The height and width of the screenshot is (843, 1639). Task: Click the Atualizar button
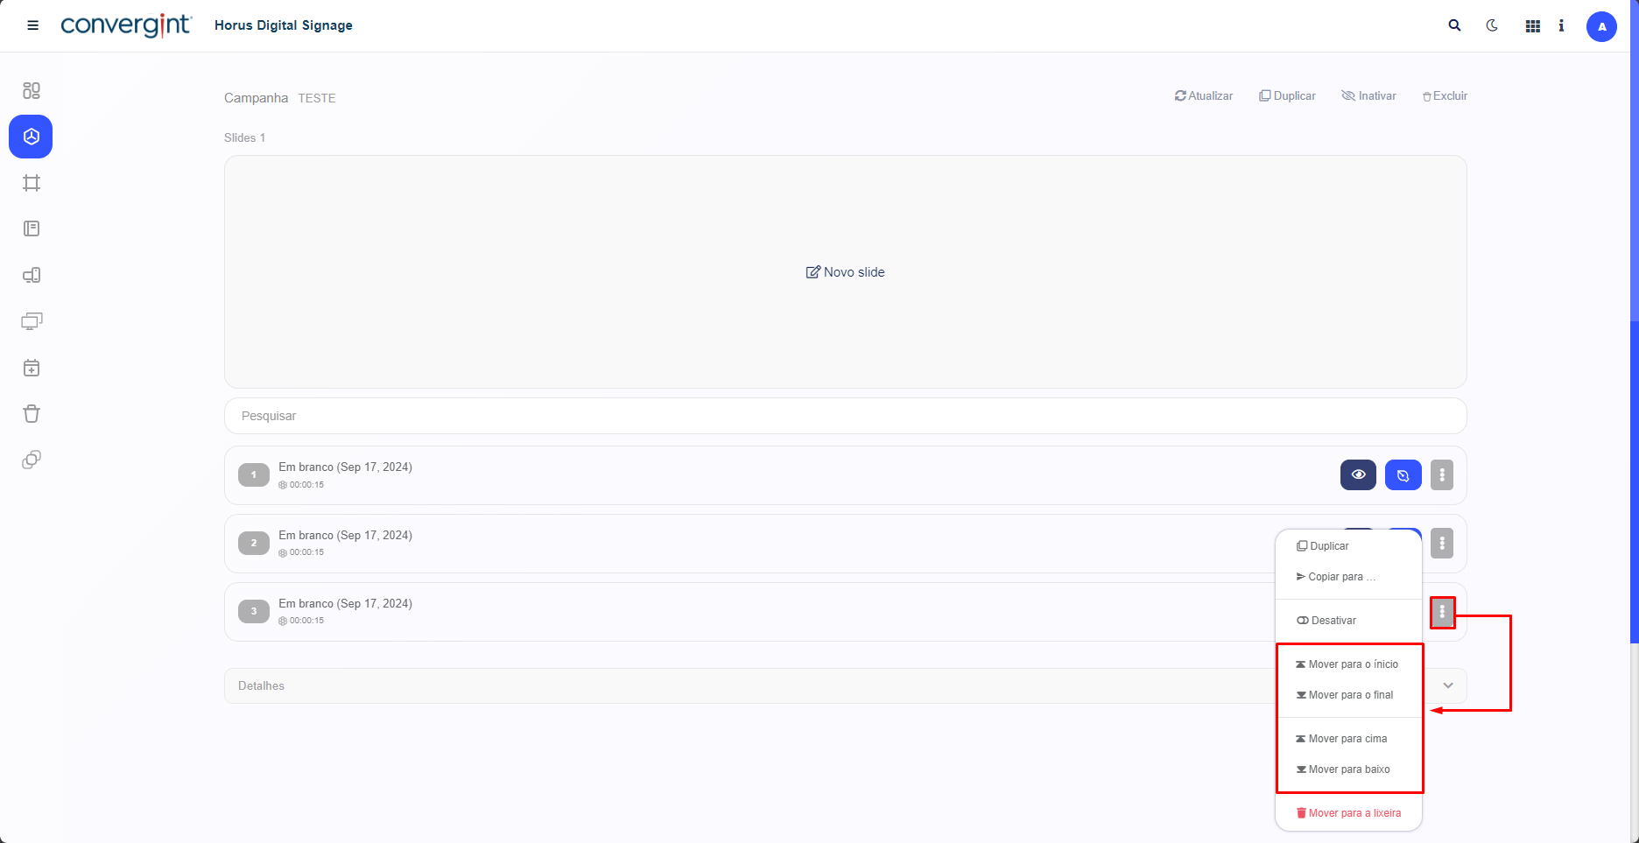tap(1204, 96)
